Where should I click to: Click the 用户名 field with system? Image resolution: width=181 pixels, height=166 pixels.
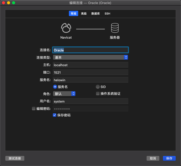pos(90,101)
